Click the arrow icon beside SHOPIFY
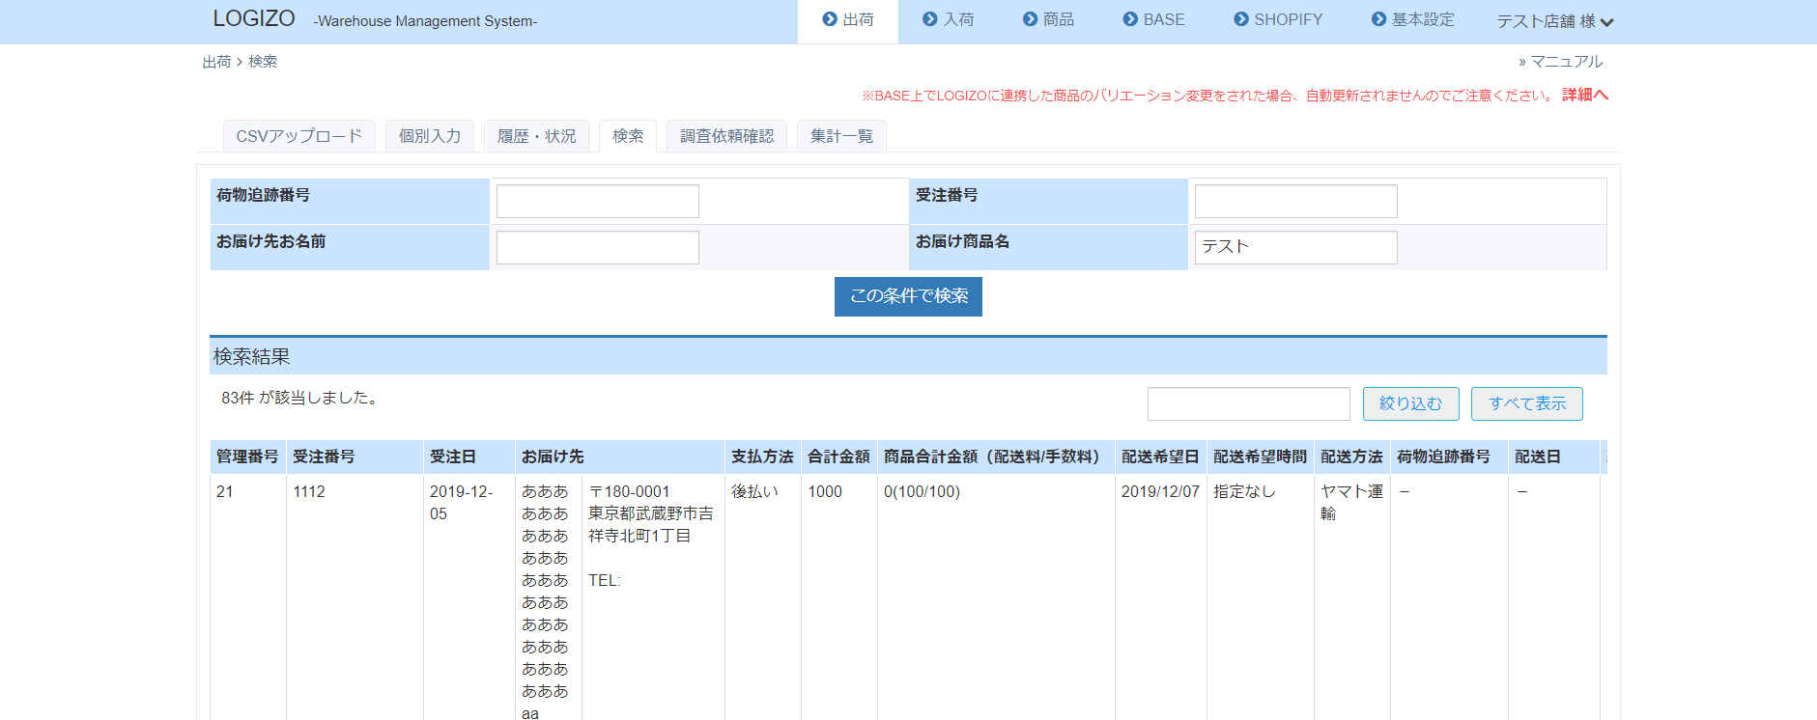The height and width of the screenshot is (720, 1817). (x=1241, y=19)
